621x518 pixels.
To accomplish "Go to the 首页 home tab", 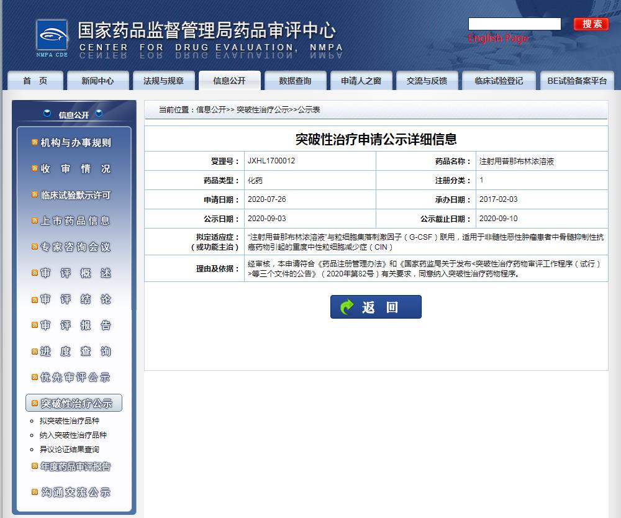I will 35,81.
